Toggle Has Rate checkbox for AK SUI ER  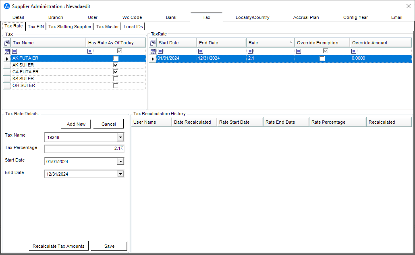[x=116, y=65]
